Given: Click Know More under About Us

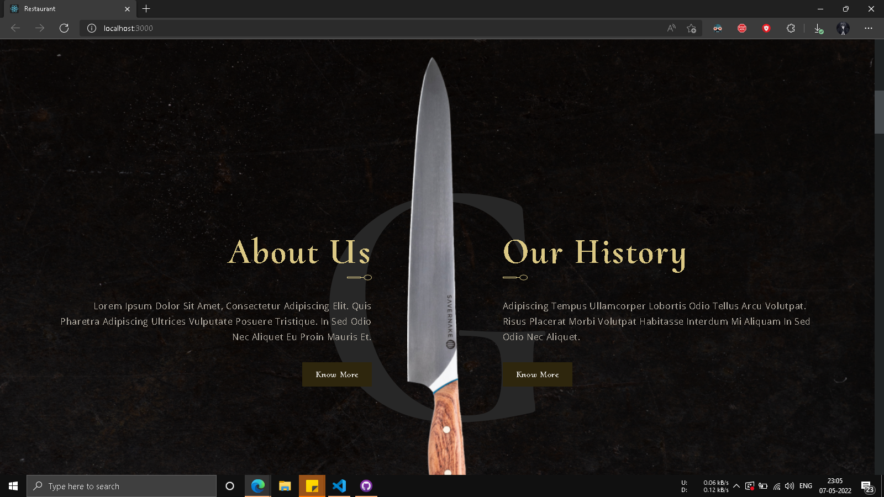Looking at the screenshot, I should pos(337,374).
